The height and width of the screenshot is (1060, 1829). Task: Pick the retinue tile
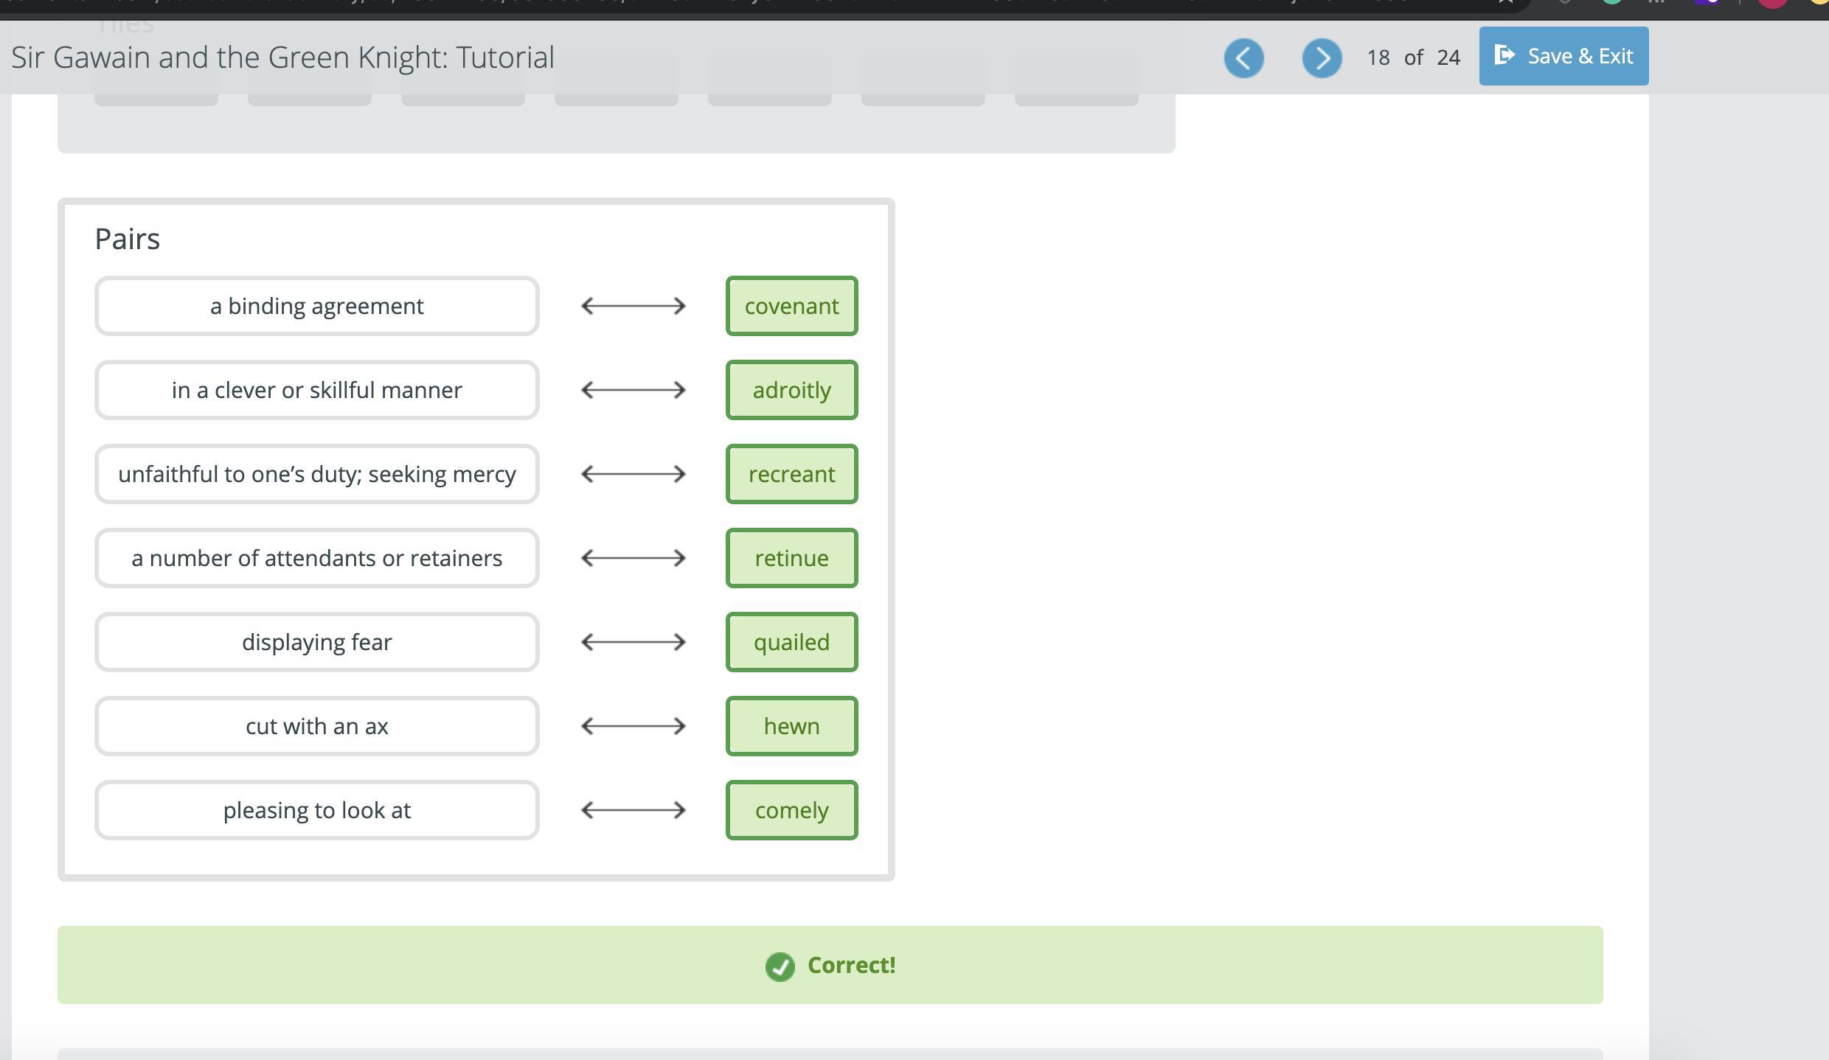coord(791,558)
